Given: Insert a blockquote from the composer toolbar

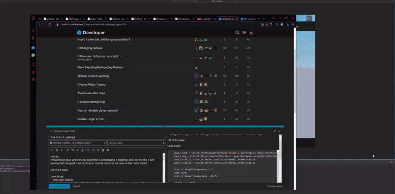Looking at the screenshot, I should click(x=73, y=150).
